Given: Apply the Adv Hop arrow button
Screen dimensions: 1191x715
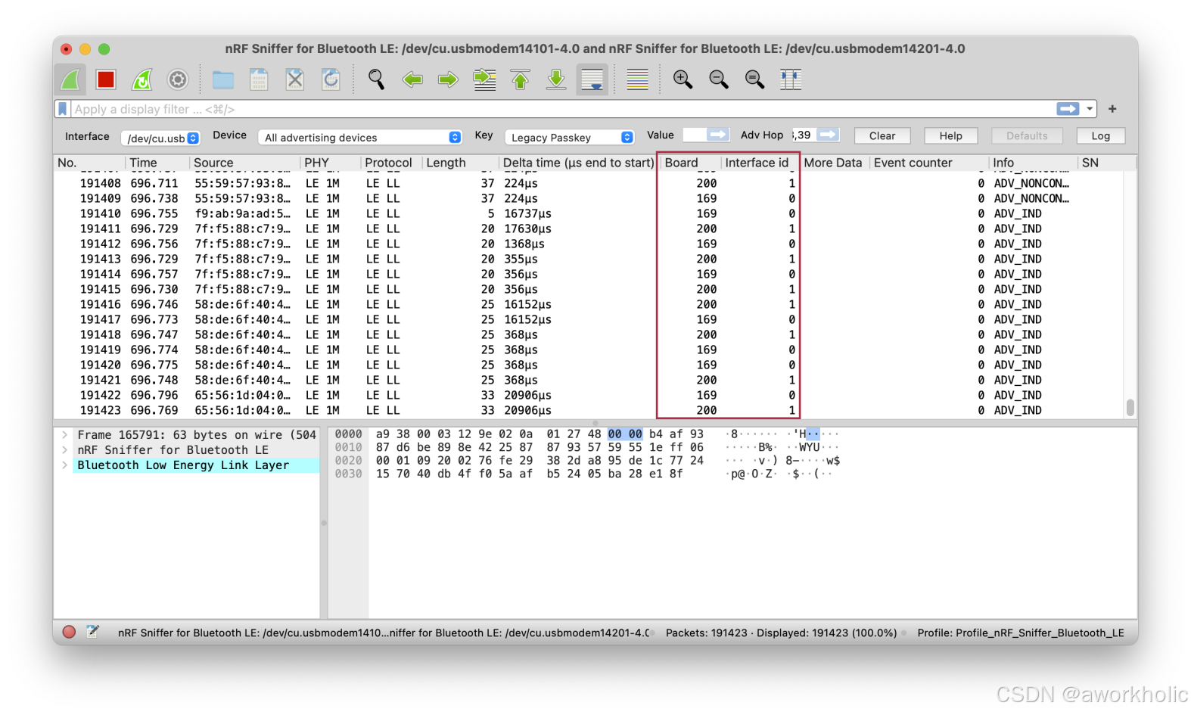Looking at the screenshot, I should tap(829, 135).
